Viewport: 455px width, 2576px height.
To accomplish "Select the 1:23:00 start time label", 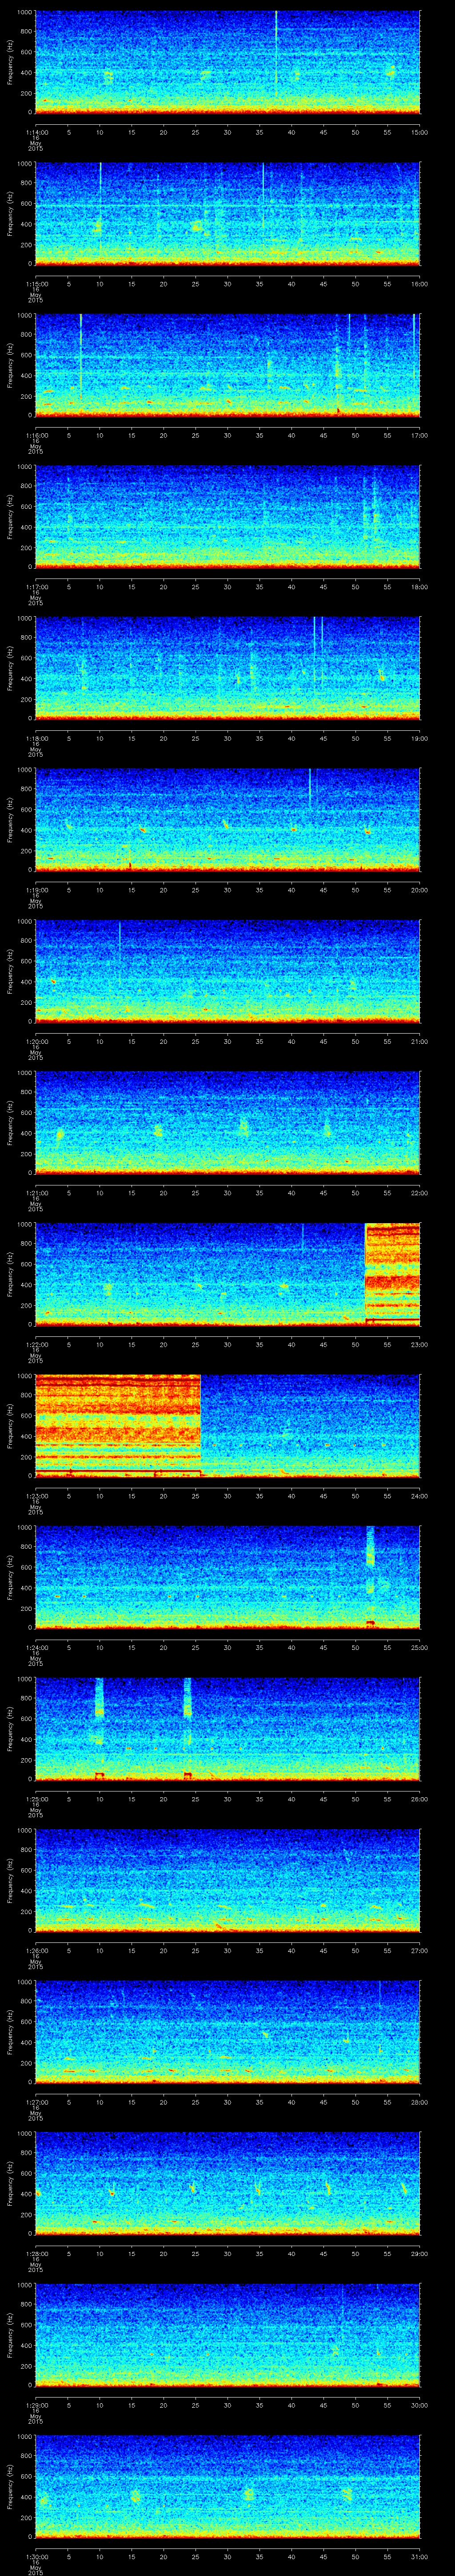I will tap(36, 1496).
